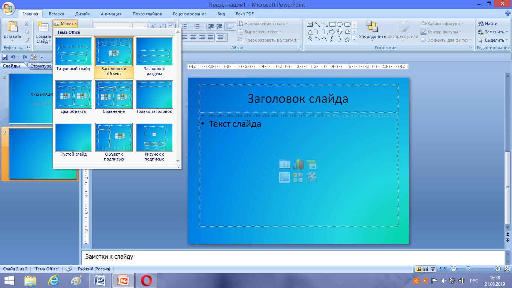Viewport: 512px width, 288px height.
Task: Choose Сравнение layout
Action: 114,97
